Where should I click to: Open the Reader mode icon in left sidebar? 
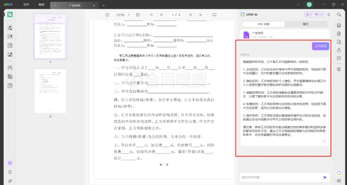point(9,15)
